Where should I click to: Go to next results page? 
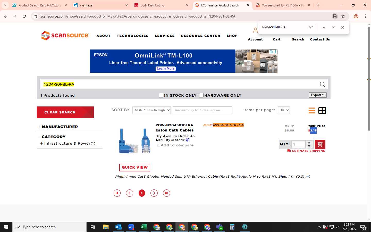[154, 193]
